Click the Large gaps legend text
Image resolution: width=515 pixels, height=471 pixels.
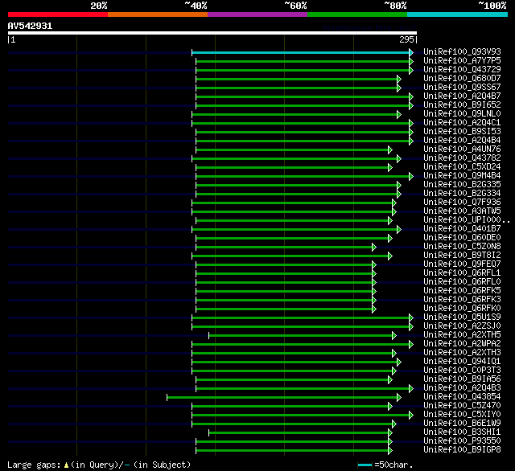click(99, 465)
